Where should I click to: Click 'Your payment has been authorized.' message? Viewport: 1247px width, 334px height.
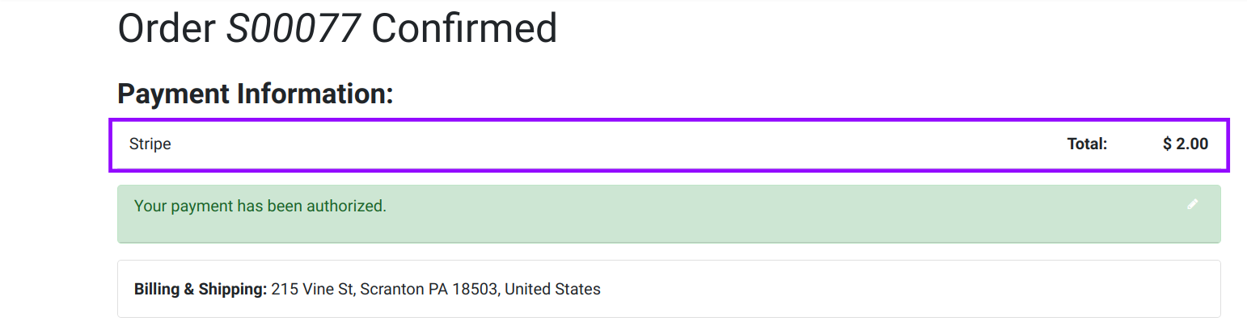point(260,206)
